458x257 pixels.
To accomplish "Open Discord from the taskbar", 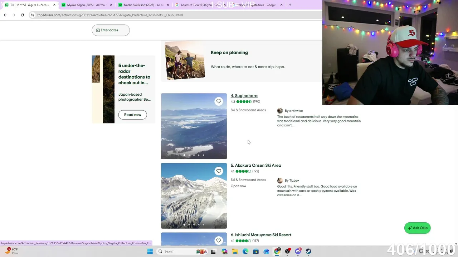I will [298, 251].
